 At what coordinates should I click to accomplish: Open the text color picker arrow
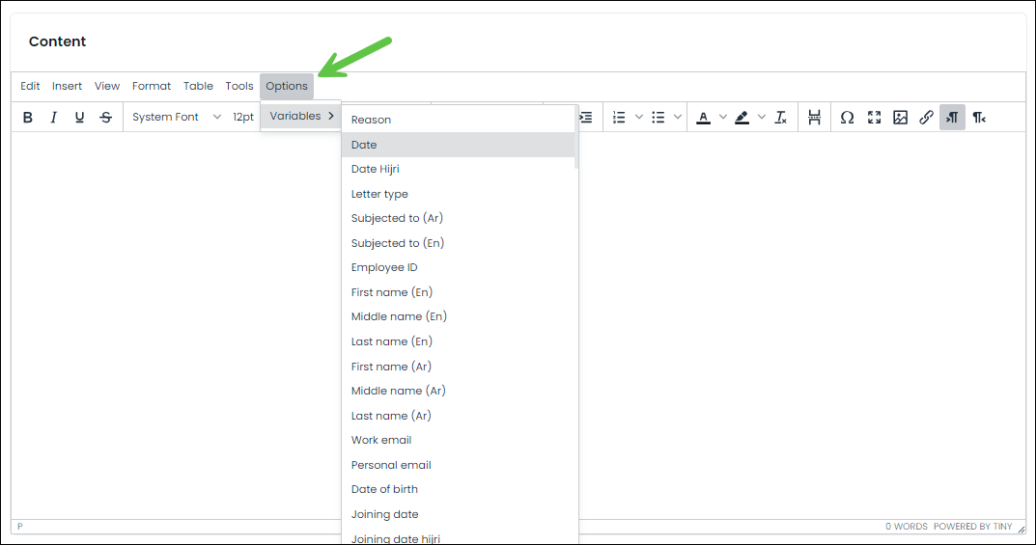[723, 118]
